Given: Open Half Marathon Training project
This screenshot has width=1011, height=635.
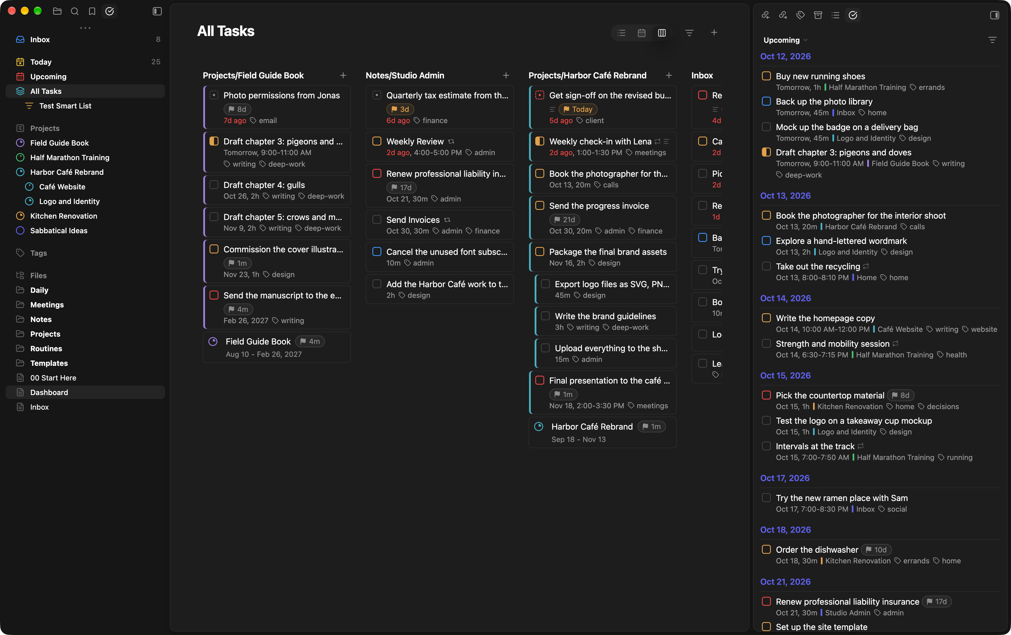Looking at the screenshot, I should pyautogui.click(x=86, y=158).
